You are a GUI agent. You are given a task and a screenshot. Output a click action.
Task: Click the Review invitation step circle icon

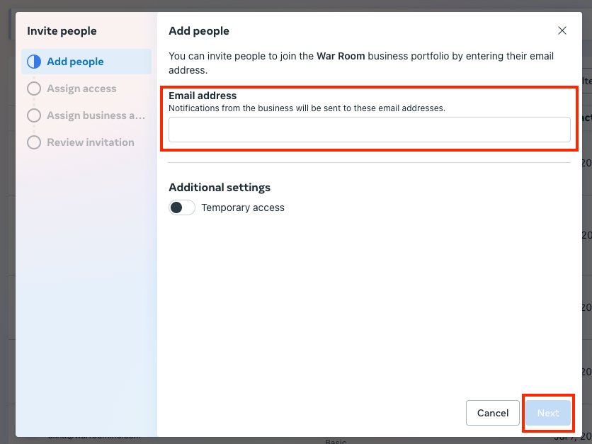coord(34,142)
